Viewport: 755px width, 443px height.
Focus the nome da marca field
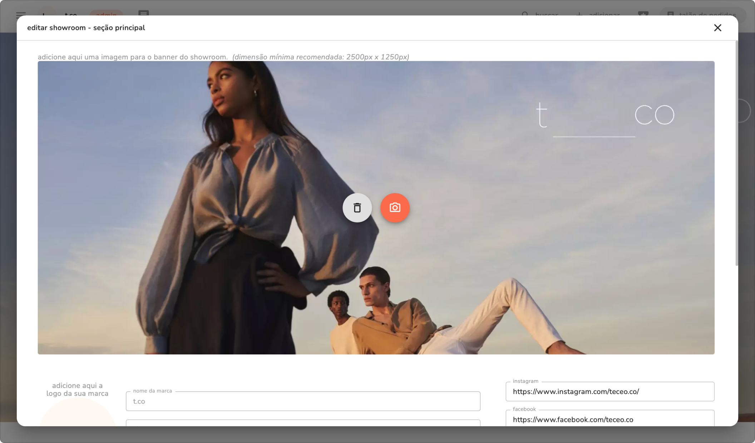pos(302,401)
